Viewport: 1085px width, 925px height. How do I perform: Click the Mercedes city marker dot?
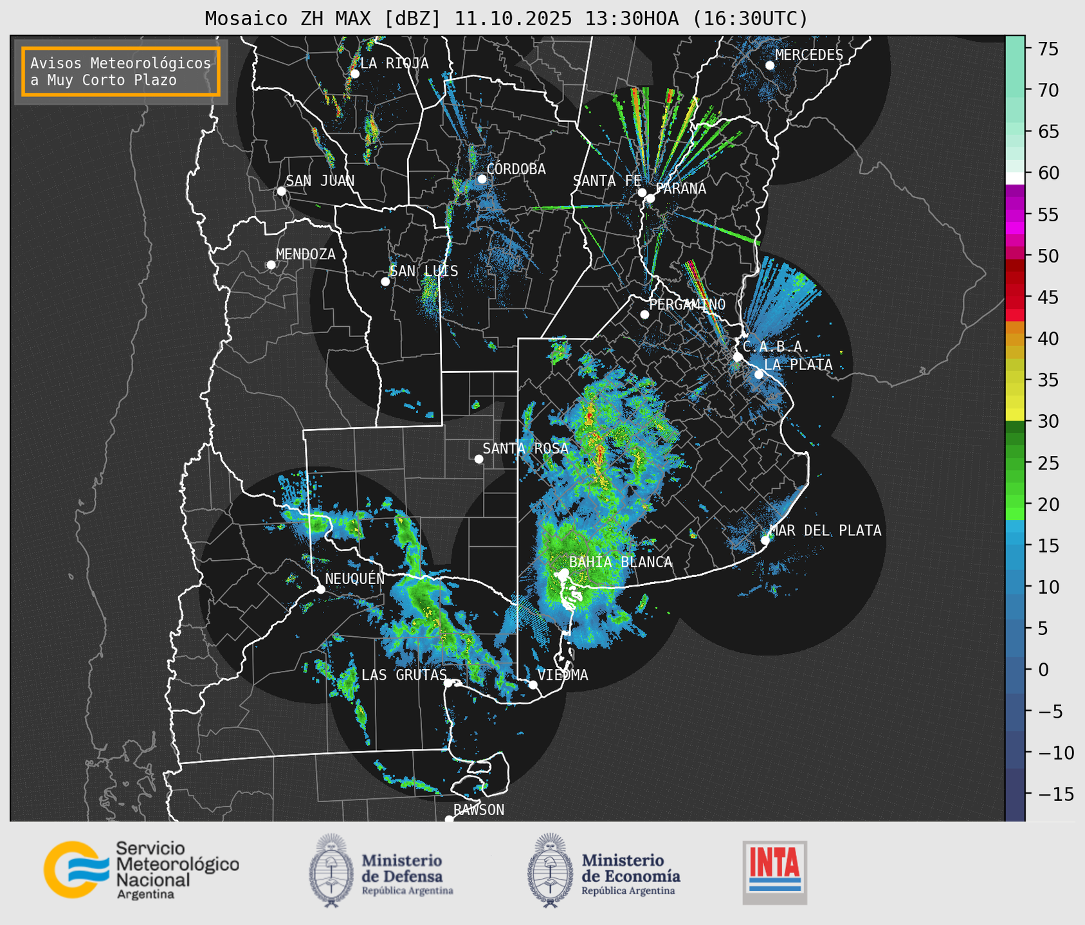tap(770, 66)
